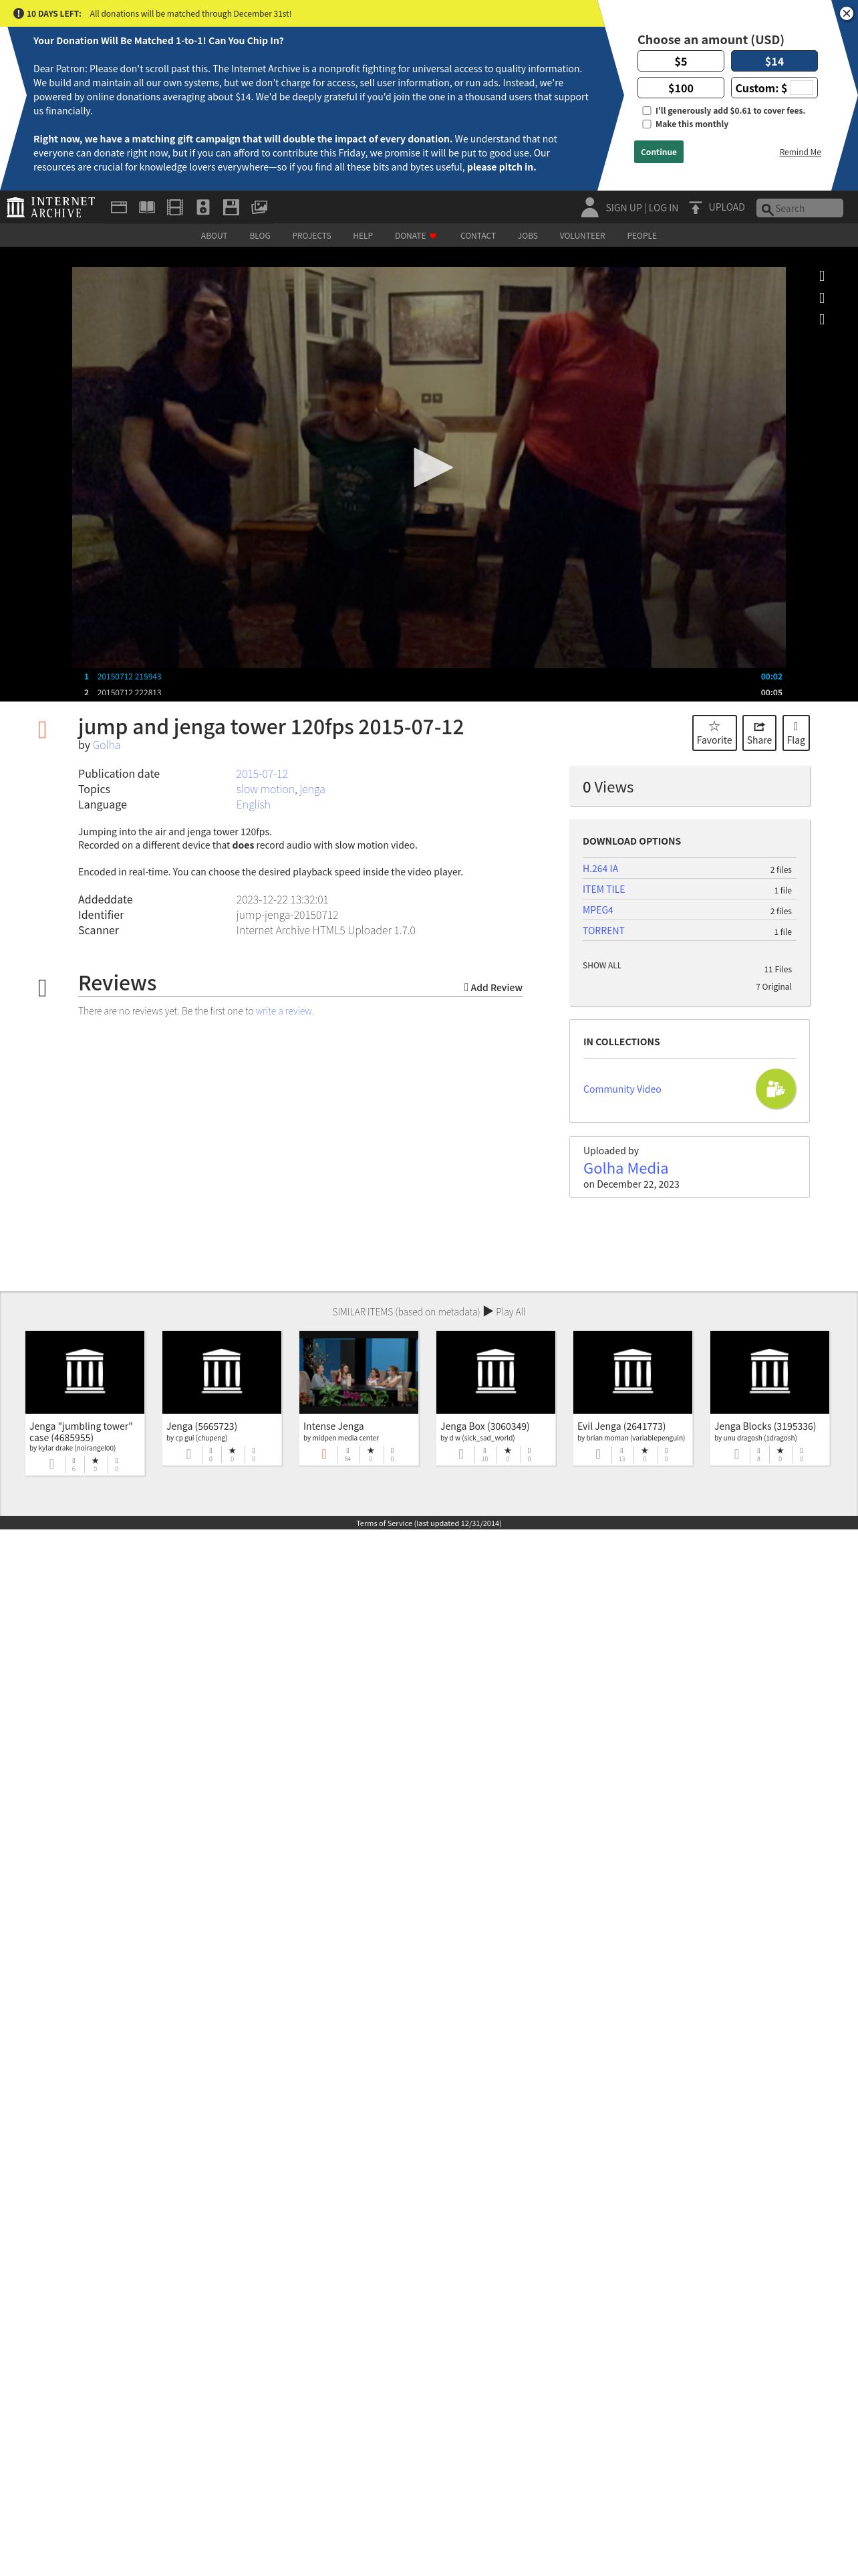Image resolution: width=858 pixels, height=2576 pixels.
Task: Click archive logo thumbnail of Jenga Blocks (3195336)
Action: pyautogui.click(x=769, y=1372)
